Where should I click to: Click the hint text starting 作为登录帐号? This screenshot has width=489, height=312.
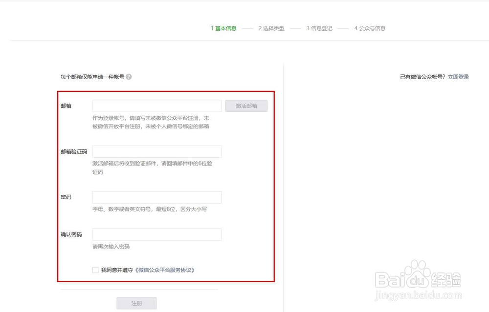click(x=151, y=122)
